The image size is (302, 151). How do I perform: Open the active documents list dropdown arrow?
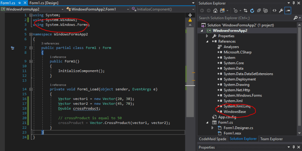tap(193, 3)
